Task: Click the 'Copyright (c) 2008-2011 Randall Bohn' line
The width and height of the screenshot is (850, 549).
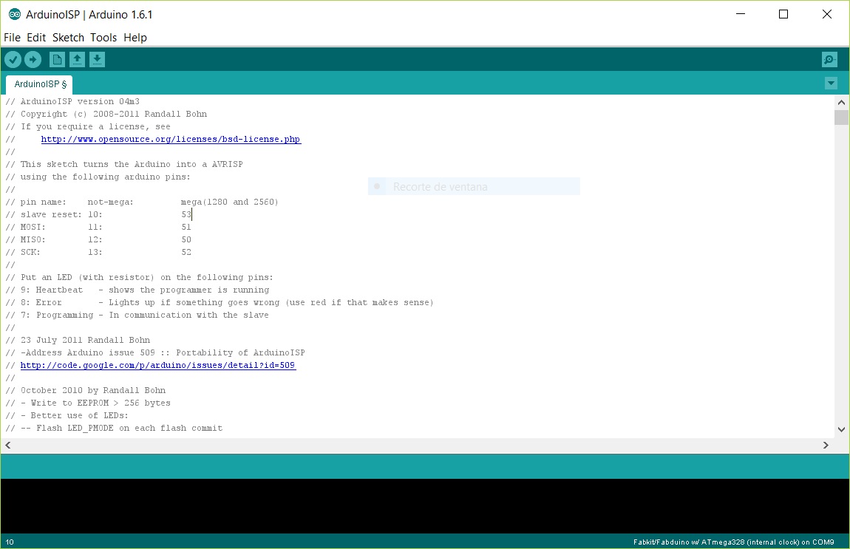Action: [106, 114]
